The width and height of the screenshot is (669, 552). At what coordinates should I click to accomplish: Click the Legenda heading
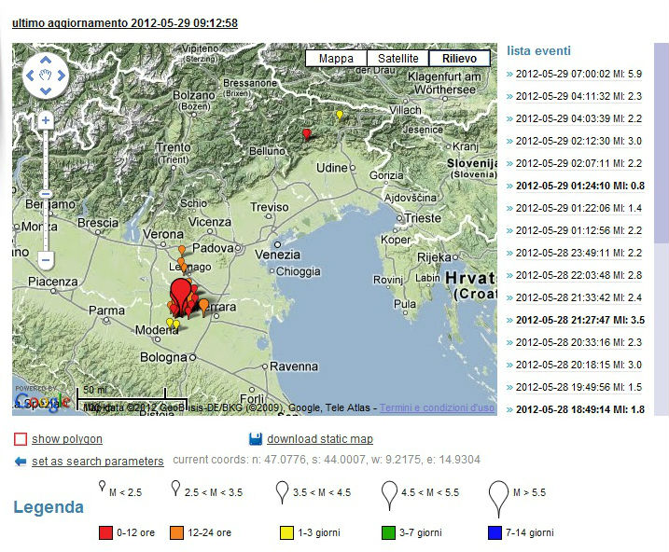[x=49, y=507]
